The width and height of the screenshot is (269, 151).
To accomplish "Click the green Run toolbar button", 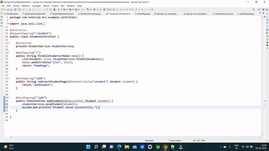I will [64, 10].
